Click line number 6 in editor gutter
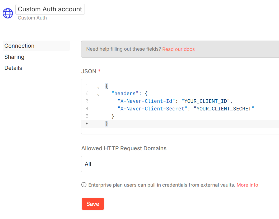Image resolution: width=279 pixels, height=219 pixels. click(87, 124)
